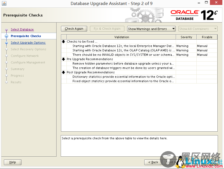The height and width of the screenshot is (169, 224).
Task: Select the 'creation of database triggers' row
Action: pos(139,68)
